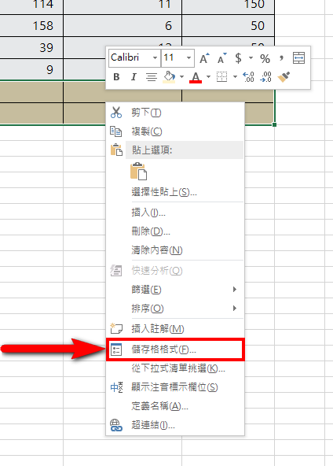Click the Decrease Font Size icon

[221, 58]
